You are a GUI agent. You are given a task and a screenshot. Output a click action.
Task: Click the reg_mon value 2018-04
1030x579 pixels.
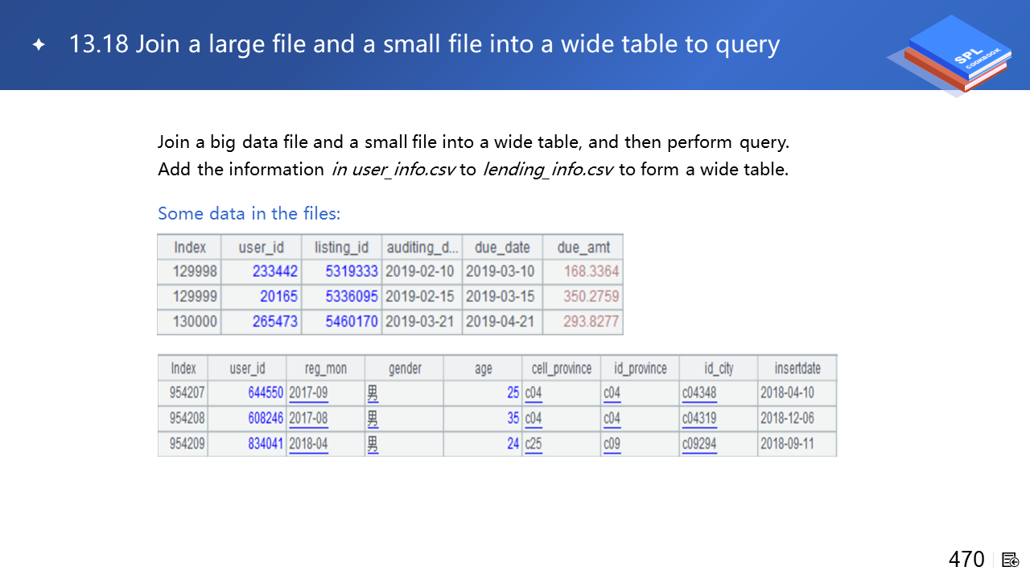(308, 444)
